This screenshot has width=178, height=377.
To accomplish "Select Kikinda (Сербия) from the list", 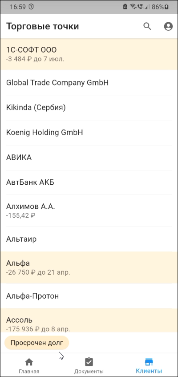I will 89,108.
